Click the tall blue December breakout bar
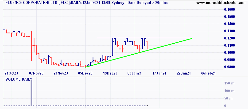The height and width of the screenshot is (109, 248). (x=113, y=47)
